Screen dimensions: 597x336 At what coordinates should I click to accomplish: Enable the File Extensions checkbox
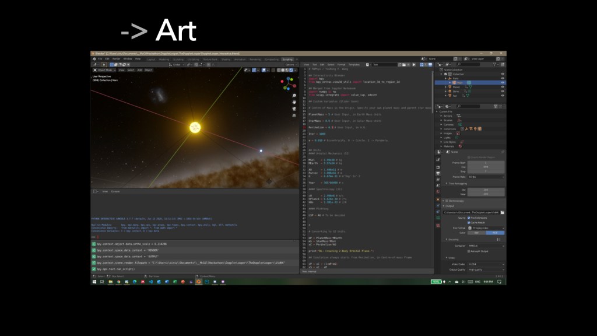pos(468,218)
